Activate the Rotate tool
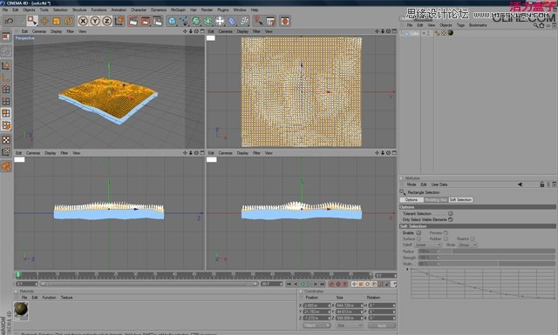The width and height of the screenshot is (558, 335). tap(68, 21)
